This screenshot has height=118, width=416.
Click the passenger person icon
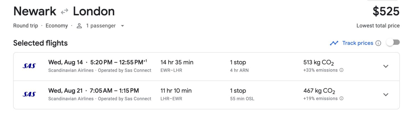click(x=79, y=26)
